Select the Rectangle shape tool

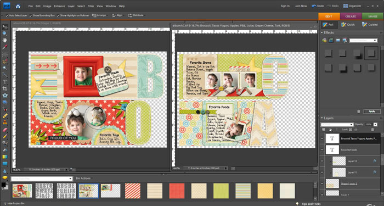(x=4, y=164)
